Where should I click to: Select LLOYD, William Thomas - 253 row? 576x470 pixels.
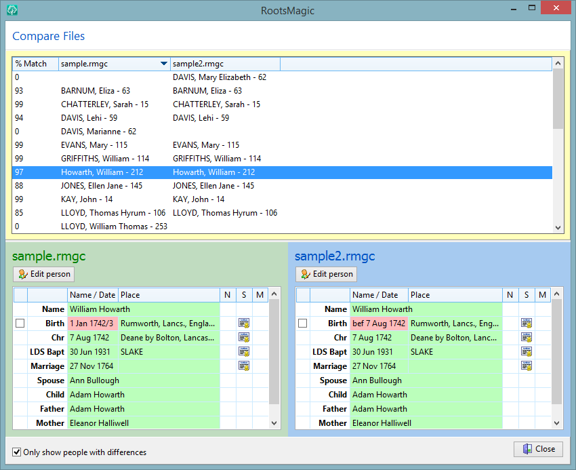coord(282,227)
